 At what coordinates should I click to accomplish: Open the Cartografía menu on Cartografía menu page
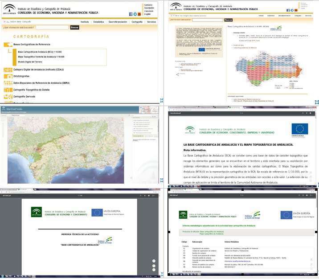tap(137, 22)
